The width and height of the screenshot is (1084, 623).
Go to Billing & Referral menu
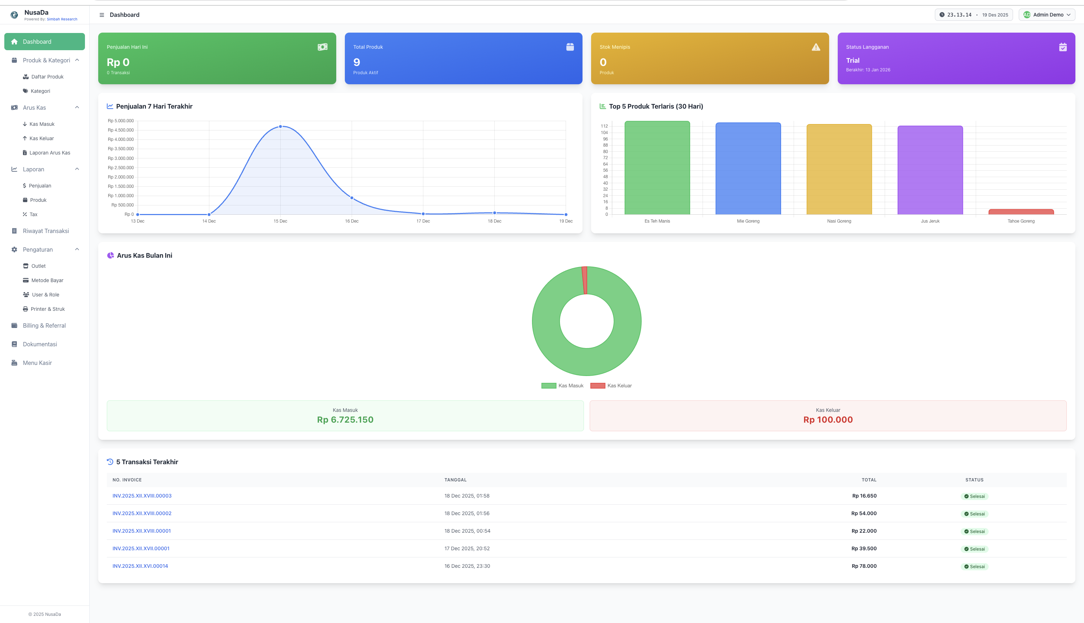click(44, 325)
